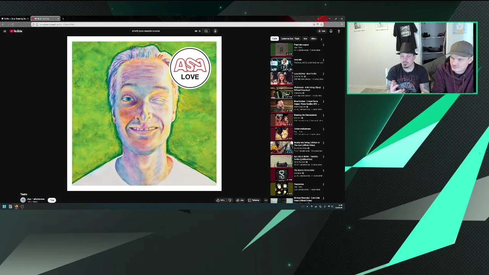The image size is (489, 275).
Task: Play Lana Del Rey - Born To Die title
Action: point(305,74)
